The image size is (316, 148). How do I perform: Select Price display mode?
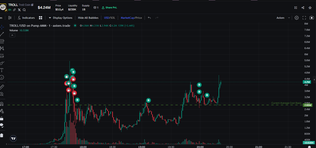[x=139, y=18]
